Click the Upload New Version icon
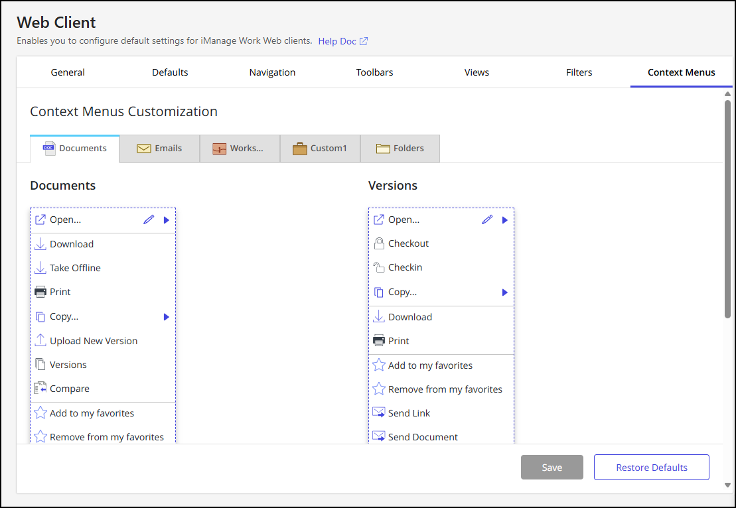736x508 pixels. pos(40,340)
